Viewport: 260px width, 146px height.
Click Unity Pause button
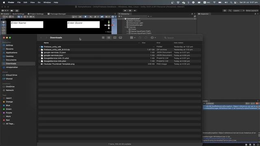pyautogui.click(x=130, y=11)
